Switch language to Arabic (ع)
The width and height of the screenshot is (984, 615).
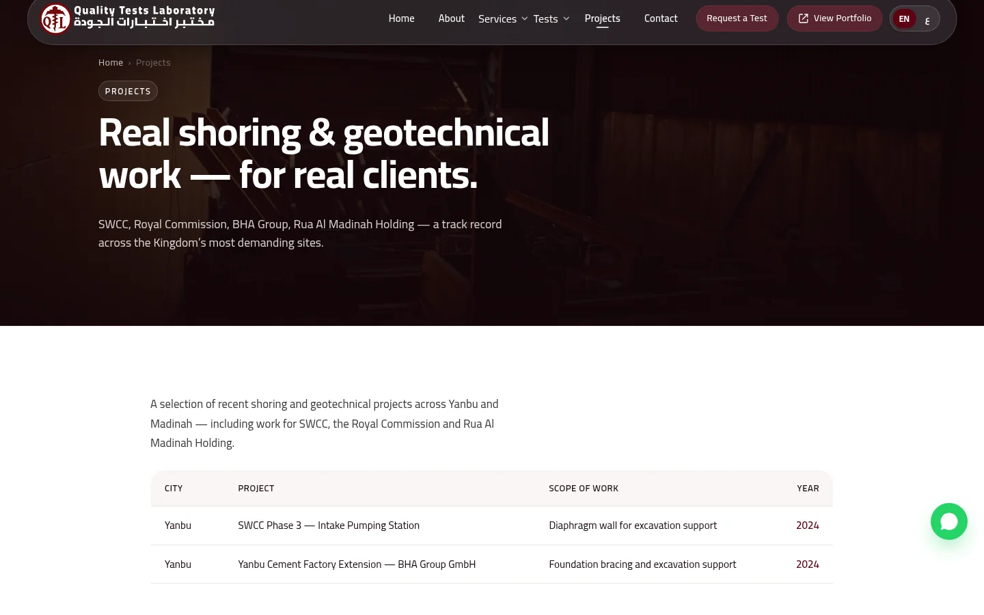(927, 19)
